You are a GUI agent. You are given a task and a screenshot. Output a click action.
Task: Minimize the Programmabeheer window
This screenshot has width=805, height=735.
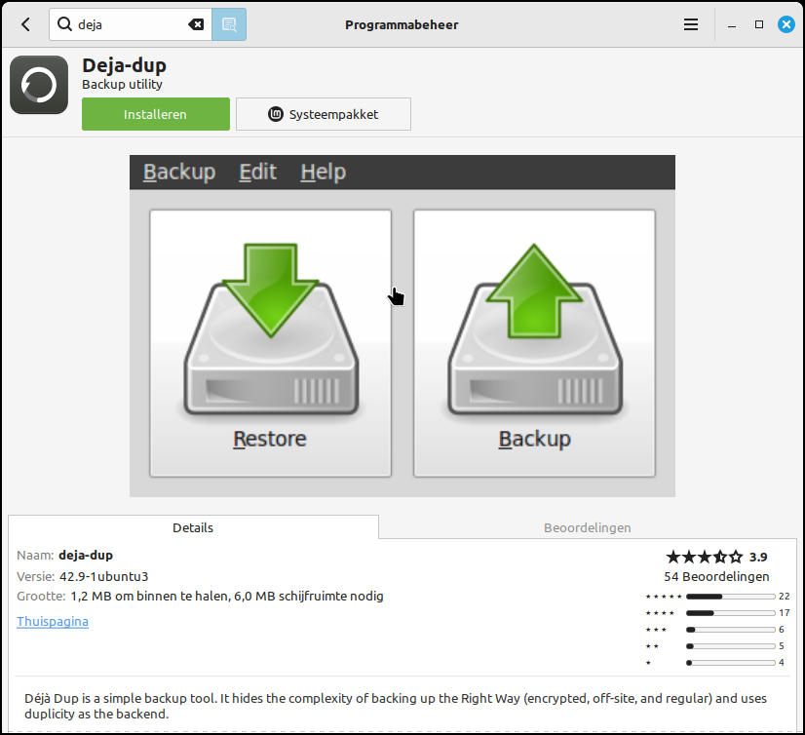(732, 24)
